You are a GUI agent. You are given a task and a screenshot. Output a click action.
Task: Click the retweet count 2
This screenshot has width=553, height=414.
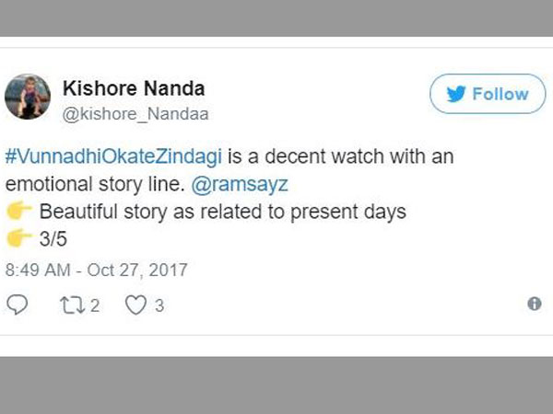[95, 305]
